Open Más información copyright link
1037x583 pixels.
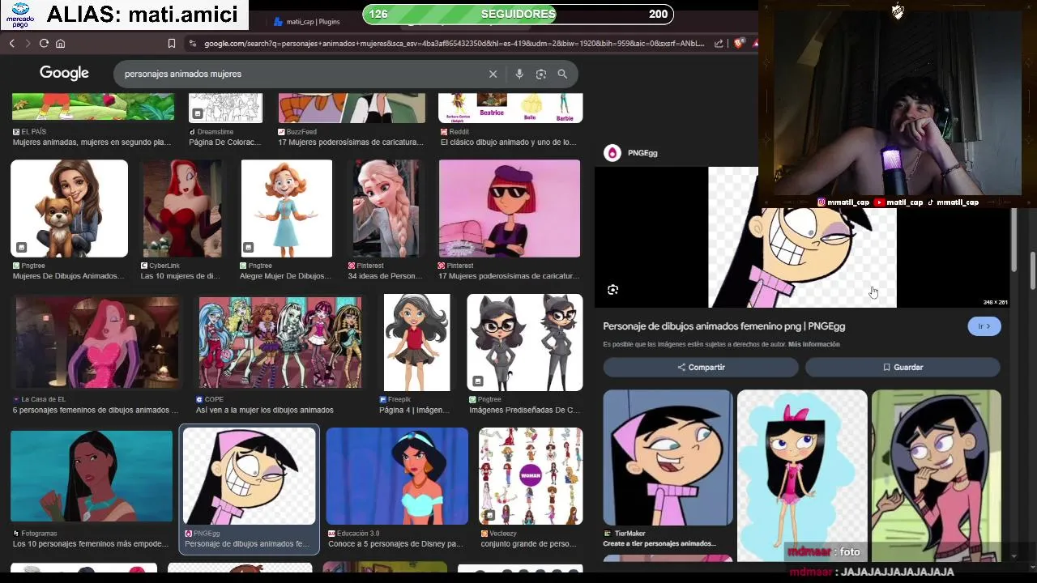(813, 344)
